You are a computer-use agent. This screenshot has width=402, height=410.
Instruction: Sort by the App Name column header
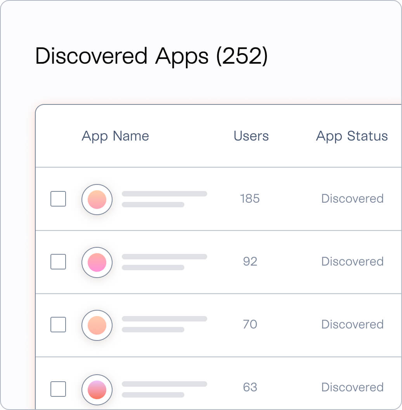pos(115,136)
